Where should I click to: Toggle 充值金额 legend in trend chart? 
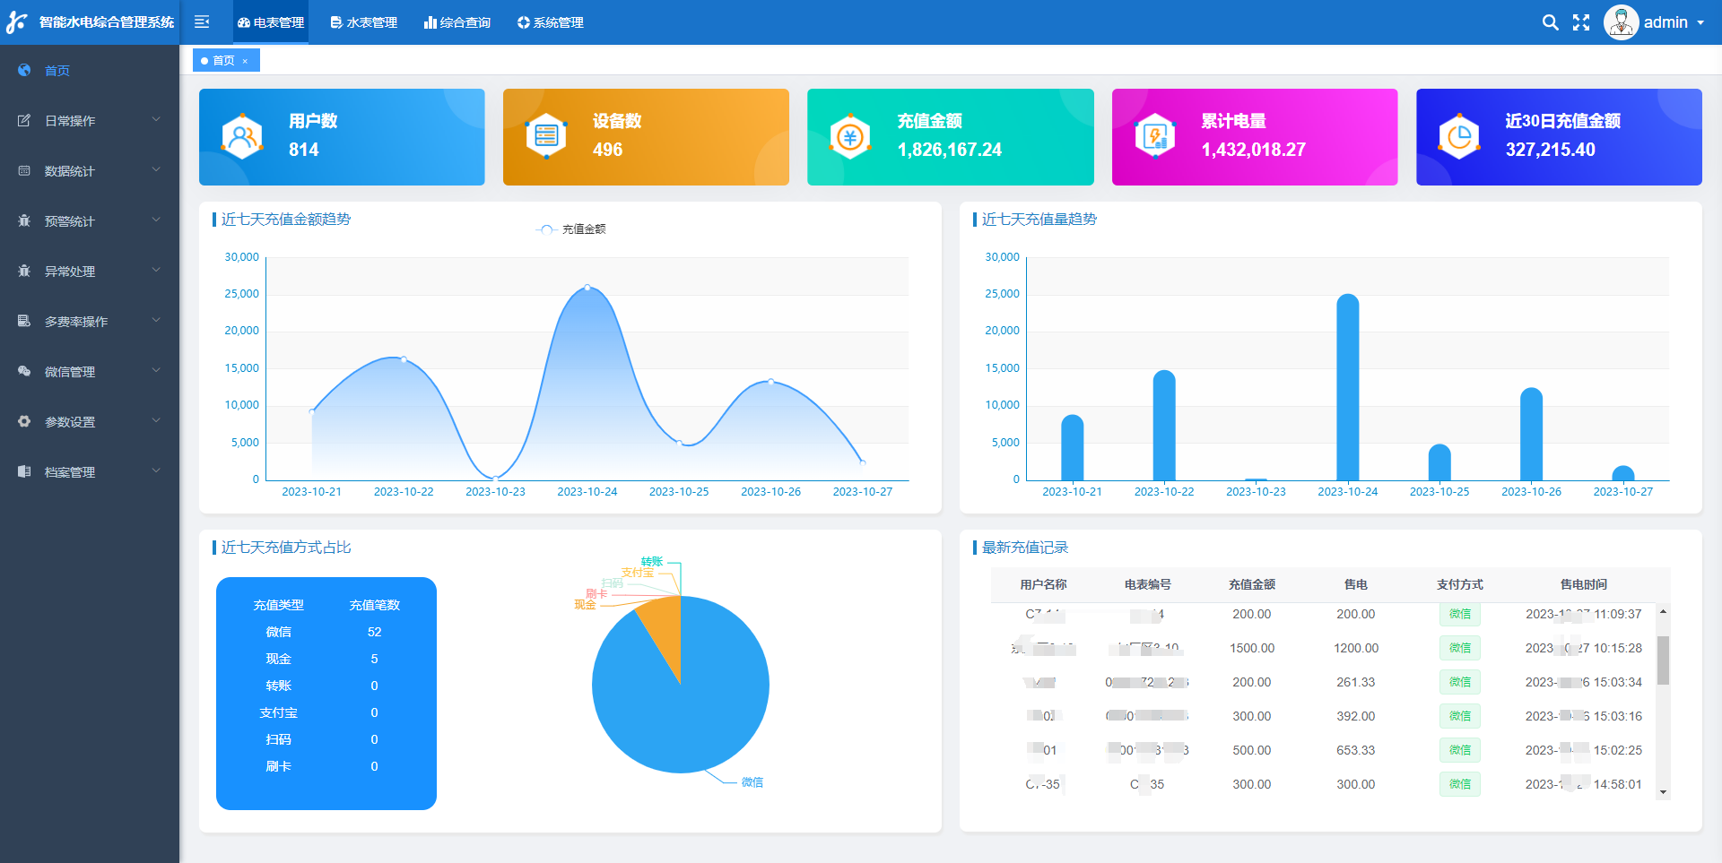point(571,229)
